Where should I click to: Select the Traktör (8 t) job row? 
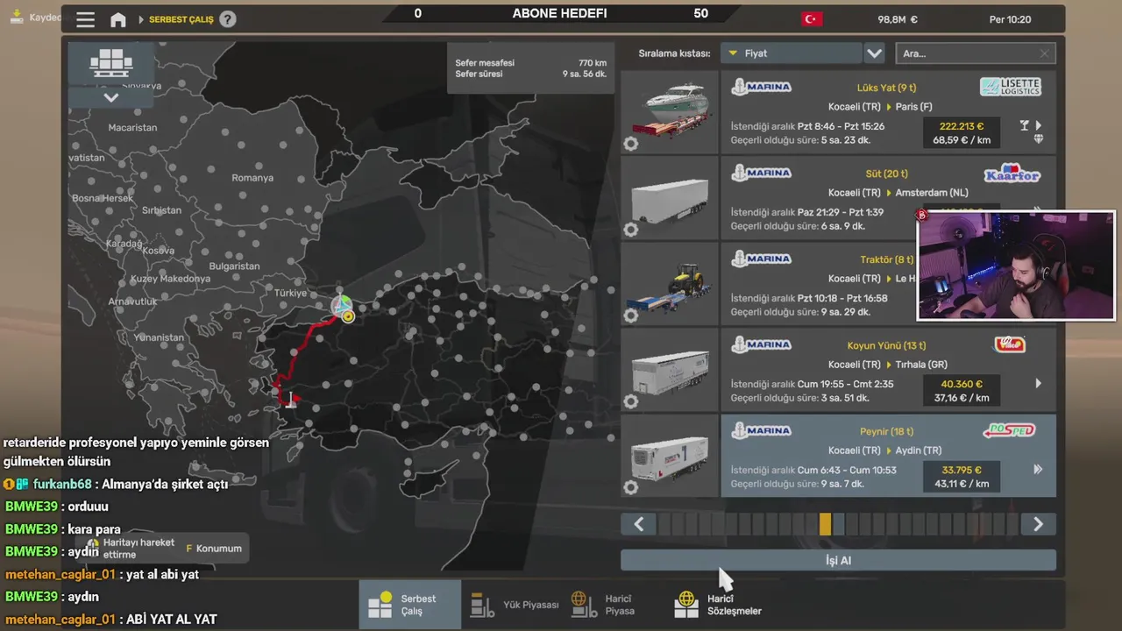[x=888, y=284]
